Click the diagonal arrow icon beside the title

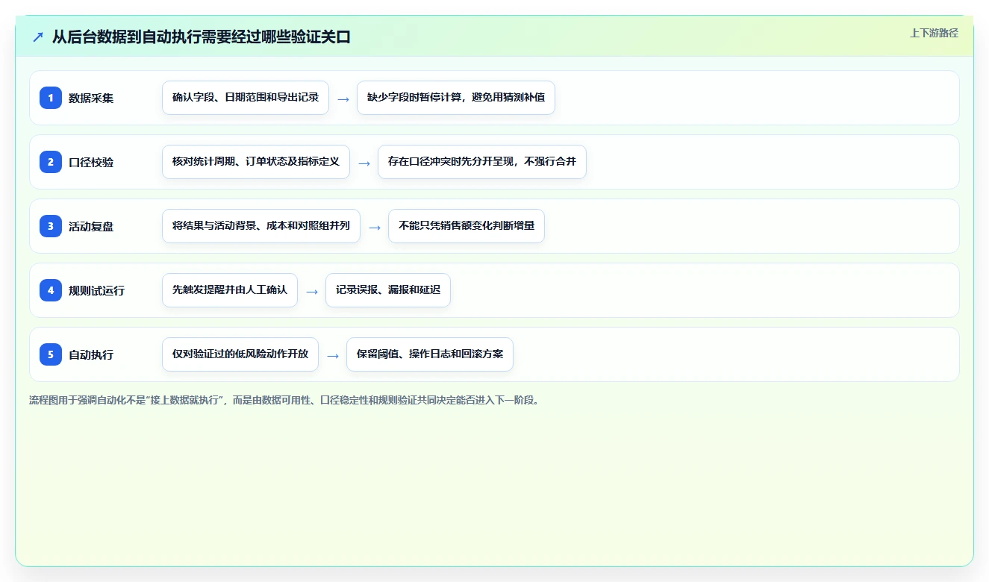[38, 37]
